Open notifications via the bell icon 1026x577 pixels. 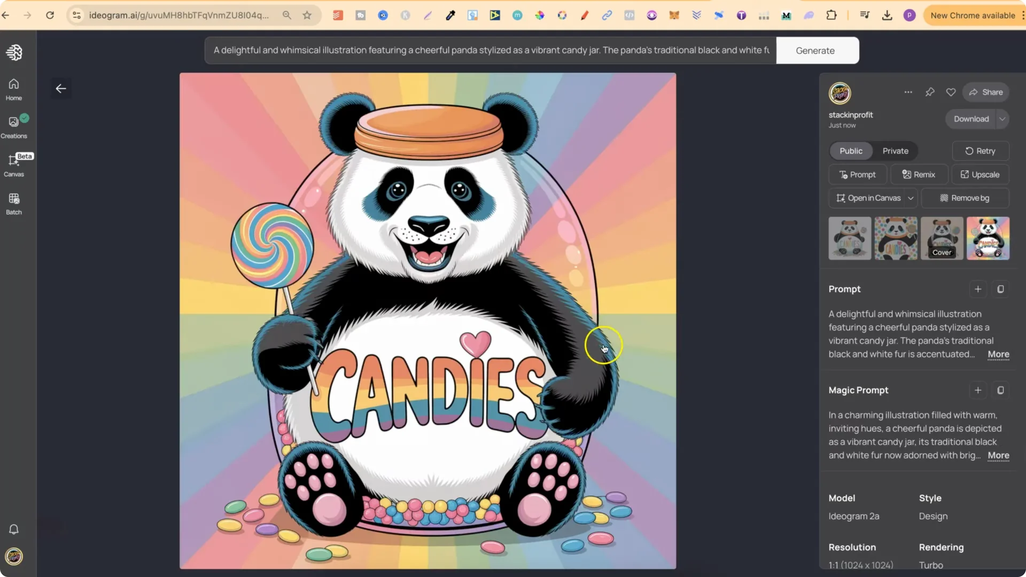point(13,529)
